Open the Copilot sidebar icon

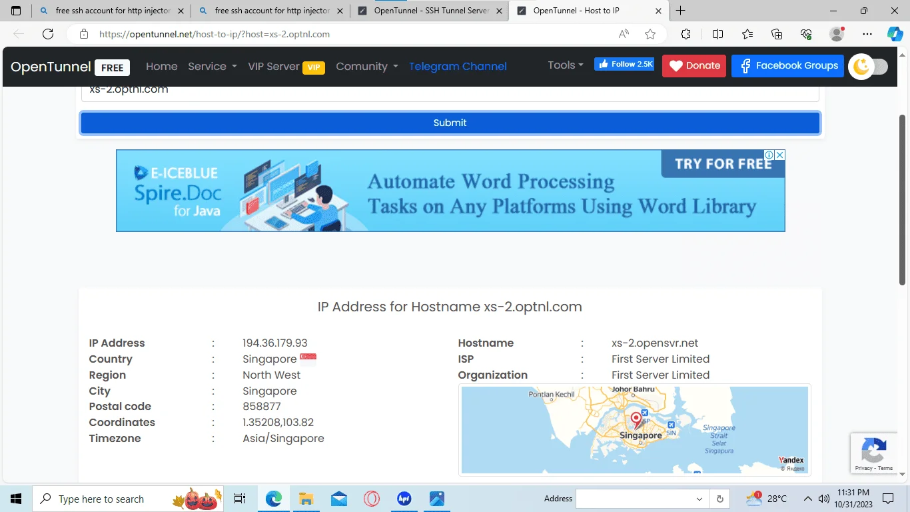click(895, 34)
